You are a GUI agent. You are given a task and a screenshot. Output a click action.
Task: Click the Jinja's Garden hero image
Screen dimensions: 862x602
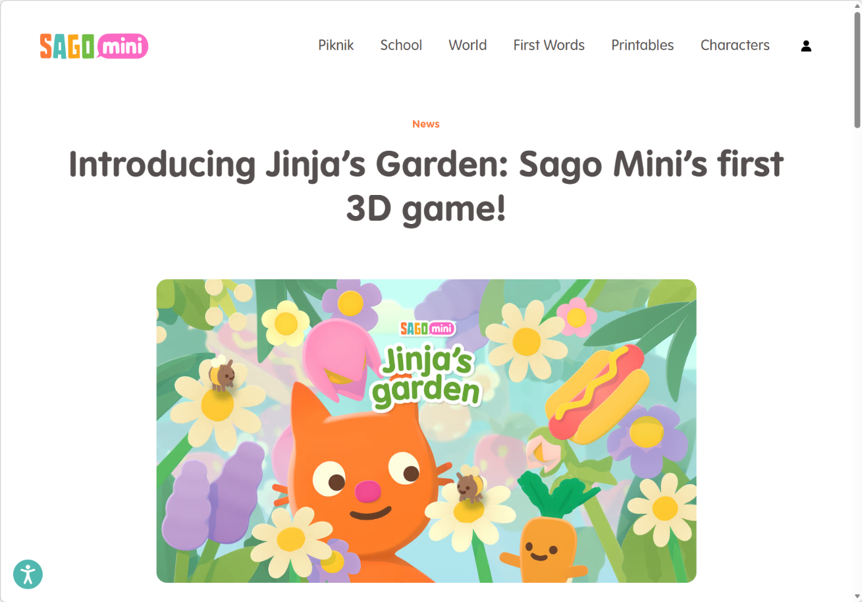pyautogui.click(x=426, y=431)
